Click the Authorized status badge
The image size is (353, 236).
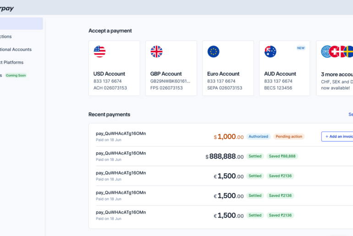pyautogui.click(x=259, y=137)
